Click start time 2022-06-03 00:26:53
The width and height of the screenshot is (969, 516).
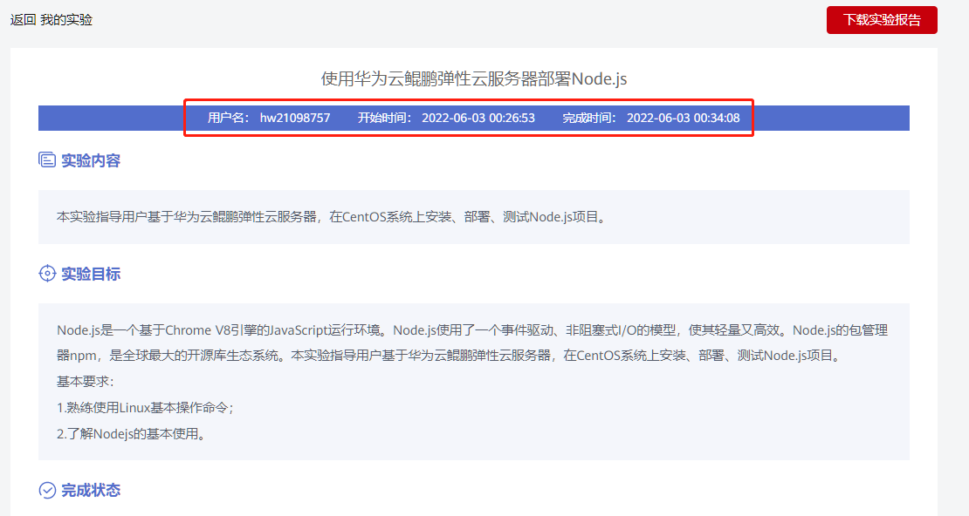(x=478, y=118)
